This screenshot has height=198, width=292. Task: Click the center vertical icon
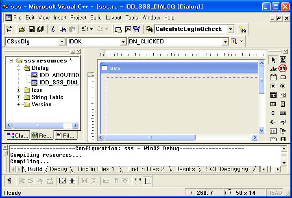63,181
